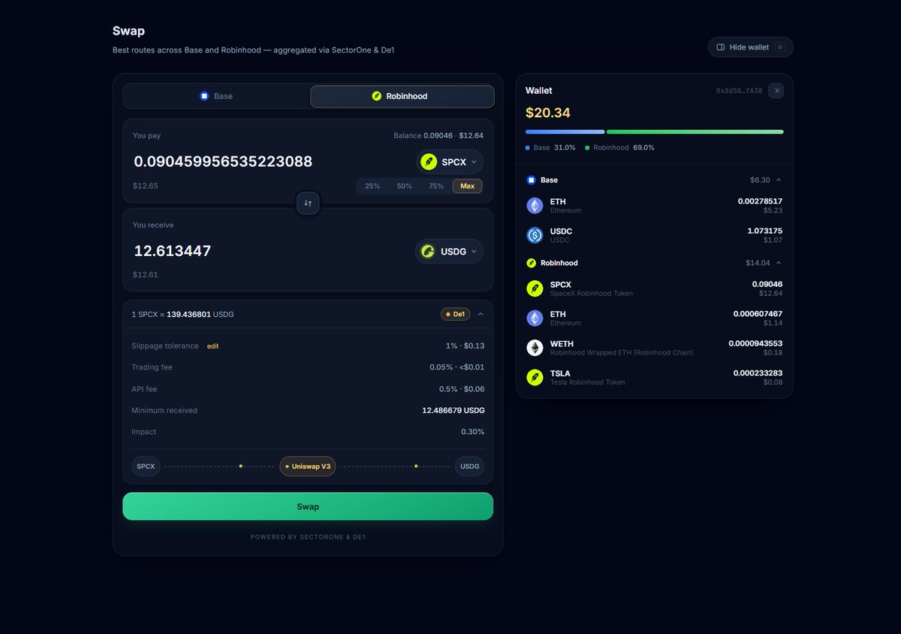
Task: Edit the slippage tolerance
Action: (x=212, y=346)
